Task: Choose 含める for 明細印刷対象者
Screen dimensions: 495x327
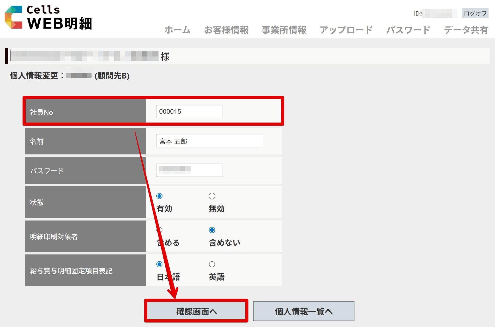Action: tap(159, 230)
